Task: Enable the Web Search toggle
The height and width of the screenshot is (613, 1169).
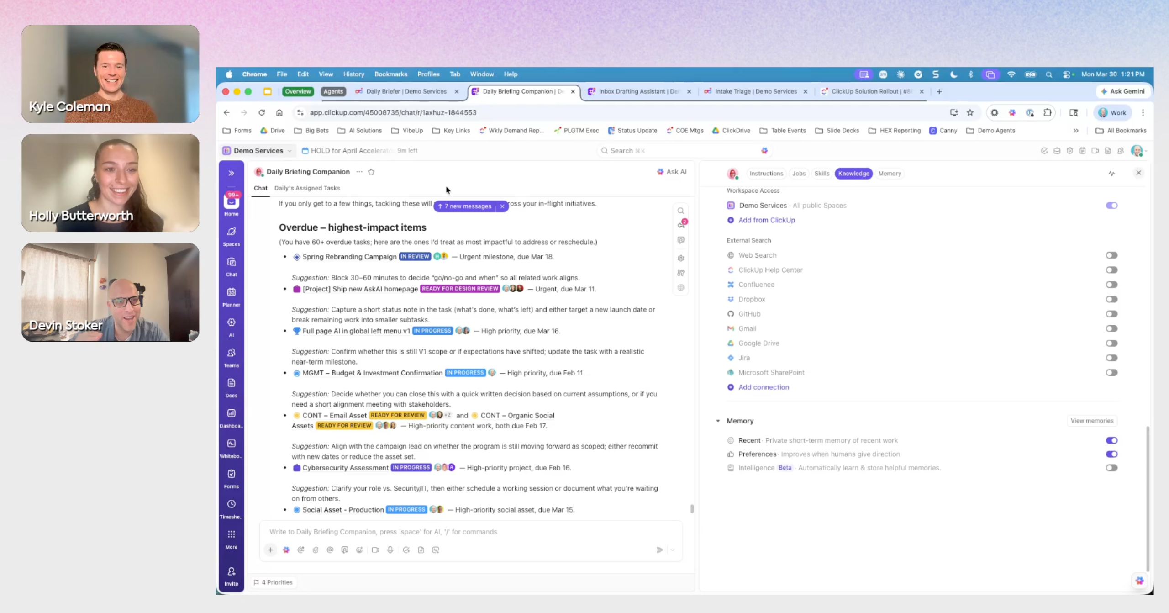Action: 1111,255
